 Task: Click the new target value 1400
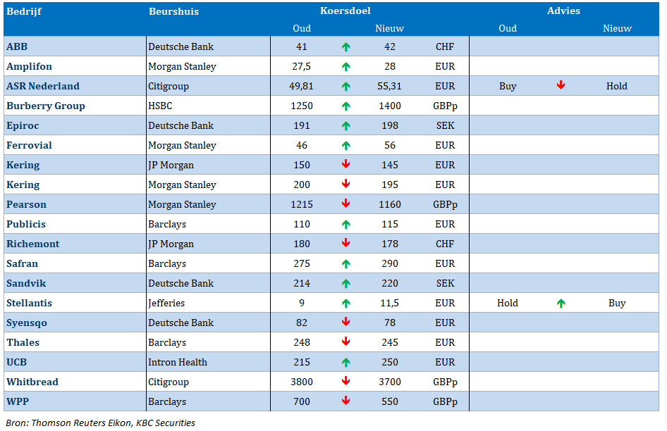pos(390,106)
